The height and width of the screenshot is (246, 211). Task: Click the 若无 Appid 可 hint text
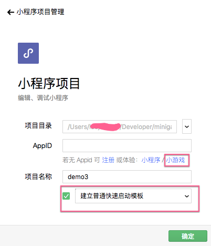[x=81, y=160]
